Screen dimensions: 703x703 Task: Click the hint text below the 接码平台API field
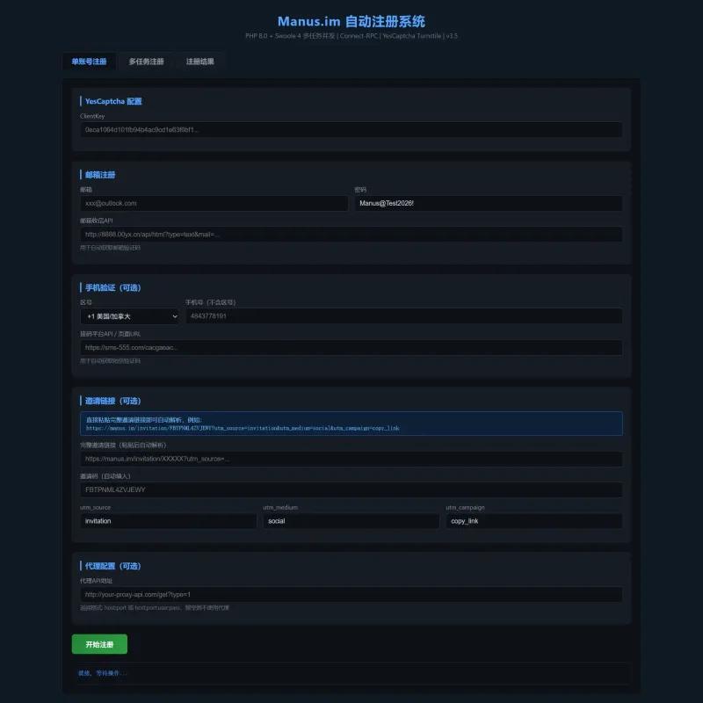pyautogui.click(x=110, y=361)
